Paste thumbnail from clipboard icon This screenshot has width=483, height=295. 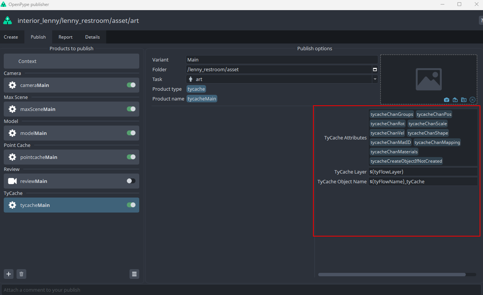pyautogui.click(x=455, y=100)
